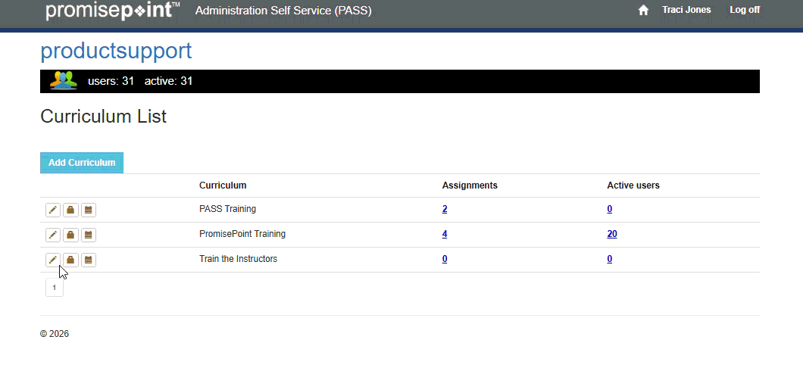Go to page 1 in pagination
The height and width of the screenshot is (371, 803).
[x=55, y=288]
